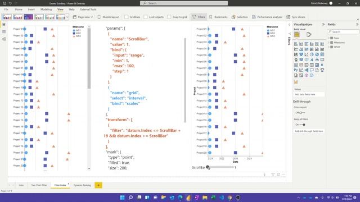
Task: Click the ScrollBar range slider
Action: pos(220,167)
